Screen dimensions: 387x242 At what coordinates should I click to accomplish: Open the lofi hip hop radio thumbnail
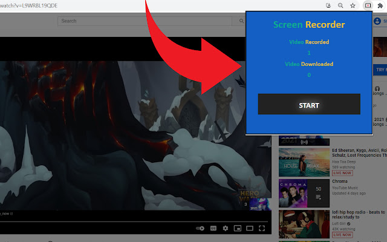pos(304,224)
